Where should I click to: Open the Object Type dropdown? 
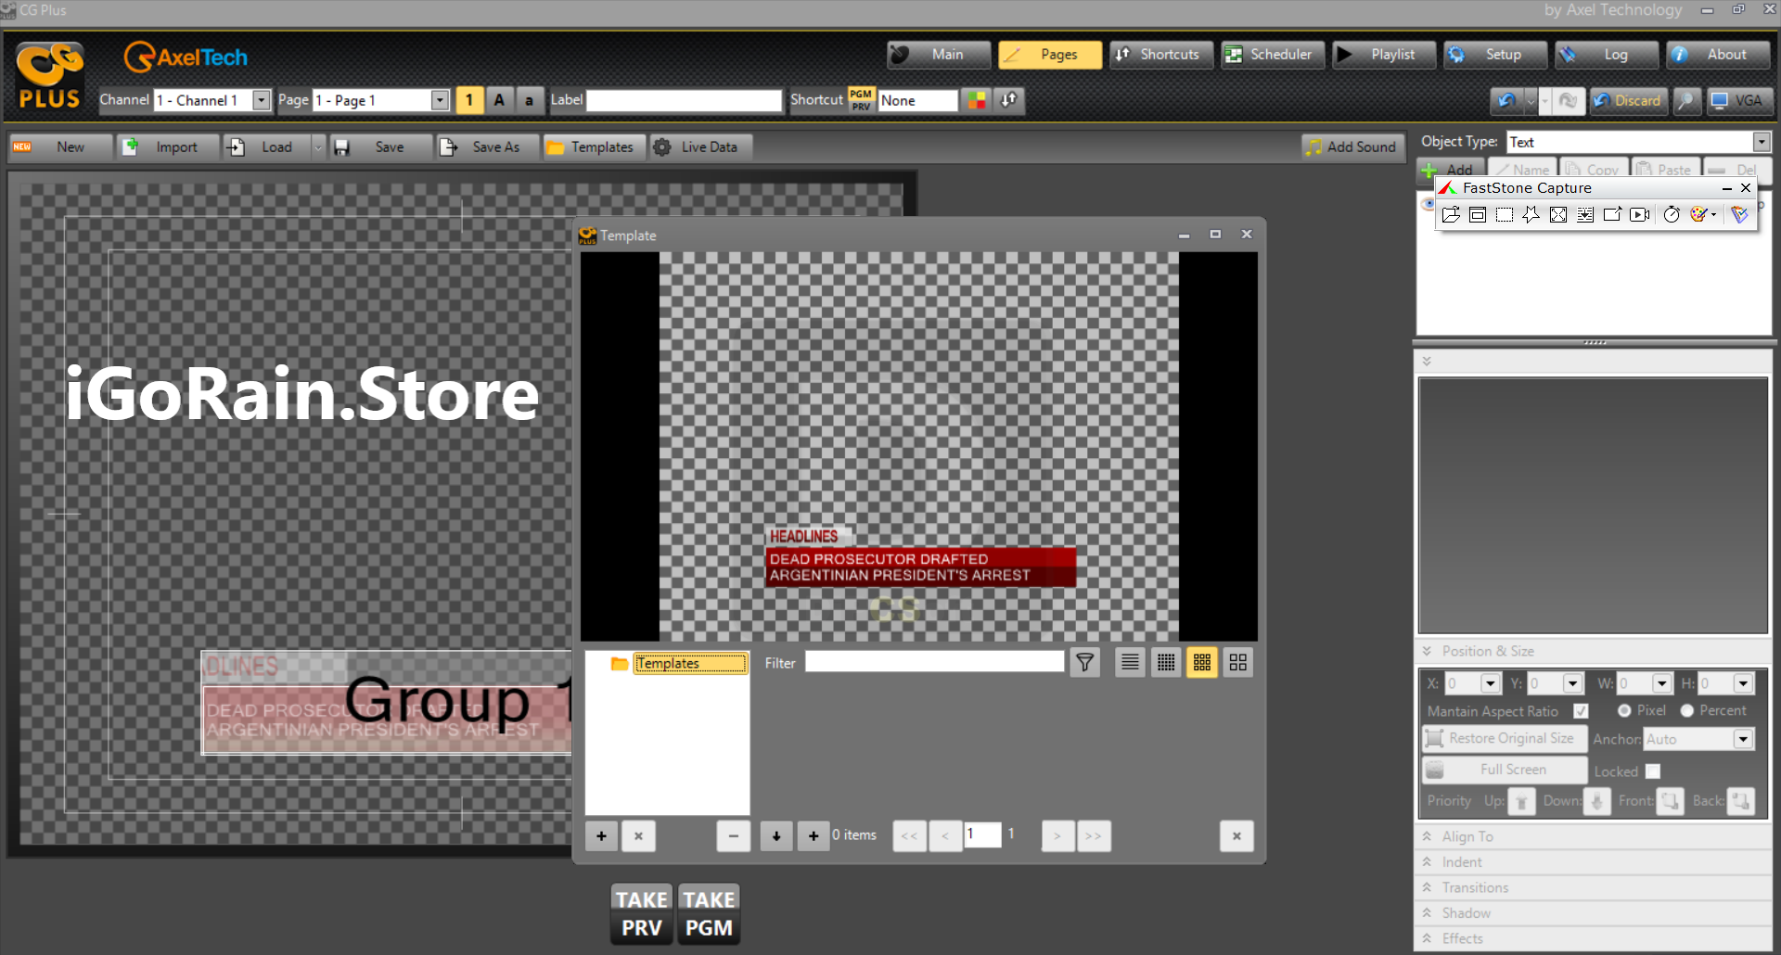click(x=1761, y=142)
